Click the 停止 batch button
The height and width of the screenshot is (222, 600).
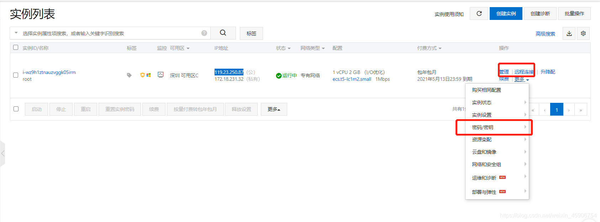click(x=61, y=109)
